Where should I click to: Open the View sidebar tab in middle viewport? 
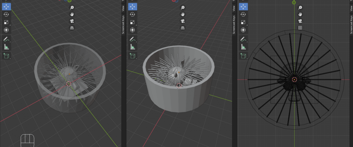pyautogui.click(x=234, y=9)
